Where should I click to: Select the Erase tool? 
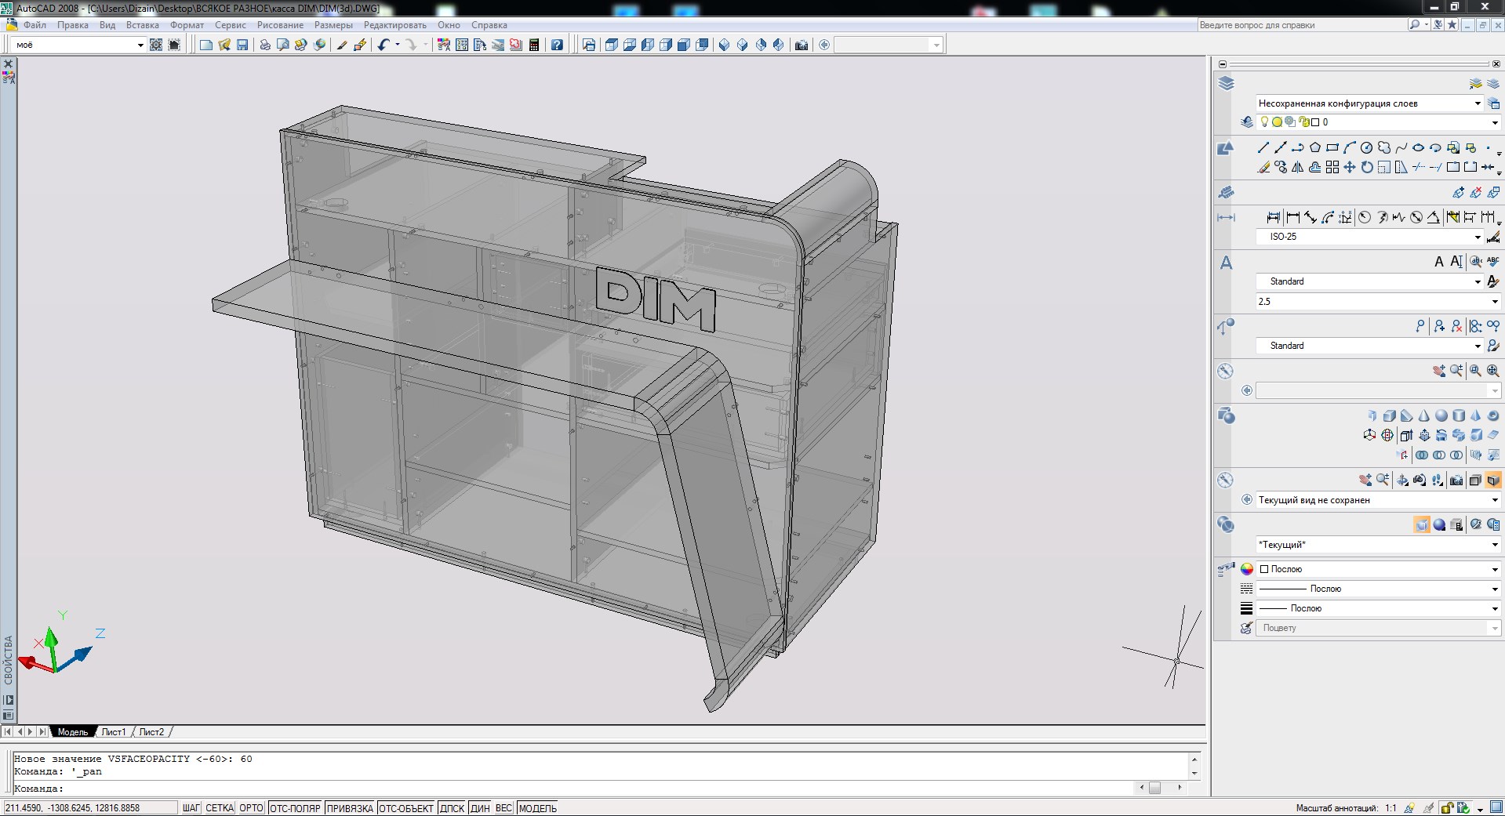tap(1263, 167)
